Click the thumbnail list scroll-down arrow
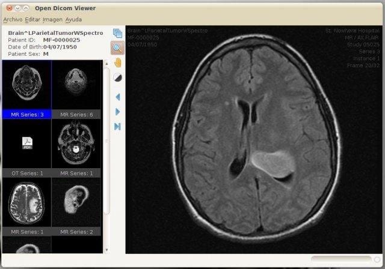The width and height of the screenshot is (385, 269). [x=106, y=249]
